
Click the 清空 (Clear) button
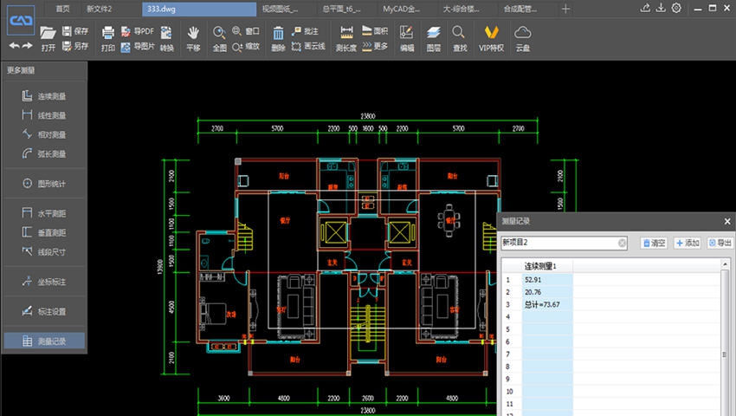(x=653, y=244)
